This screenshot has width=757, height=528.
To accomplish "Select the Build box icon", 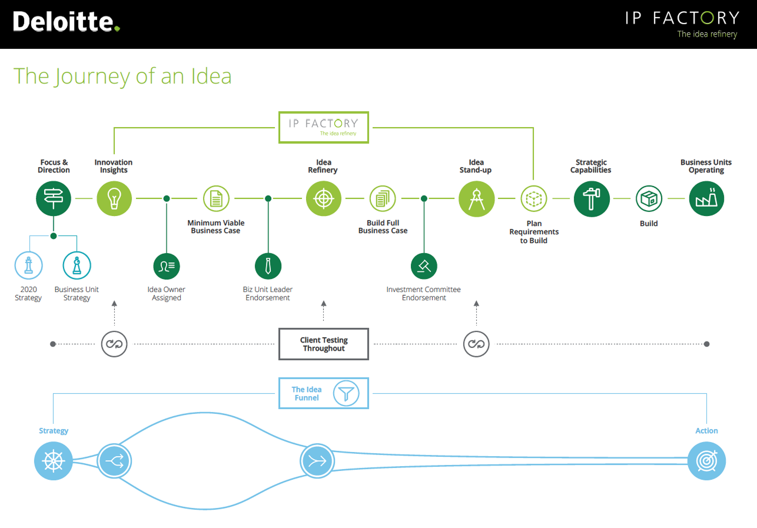I will [x=649, y=198].
